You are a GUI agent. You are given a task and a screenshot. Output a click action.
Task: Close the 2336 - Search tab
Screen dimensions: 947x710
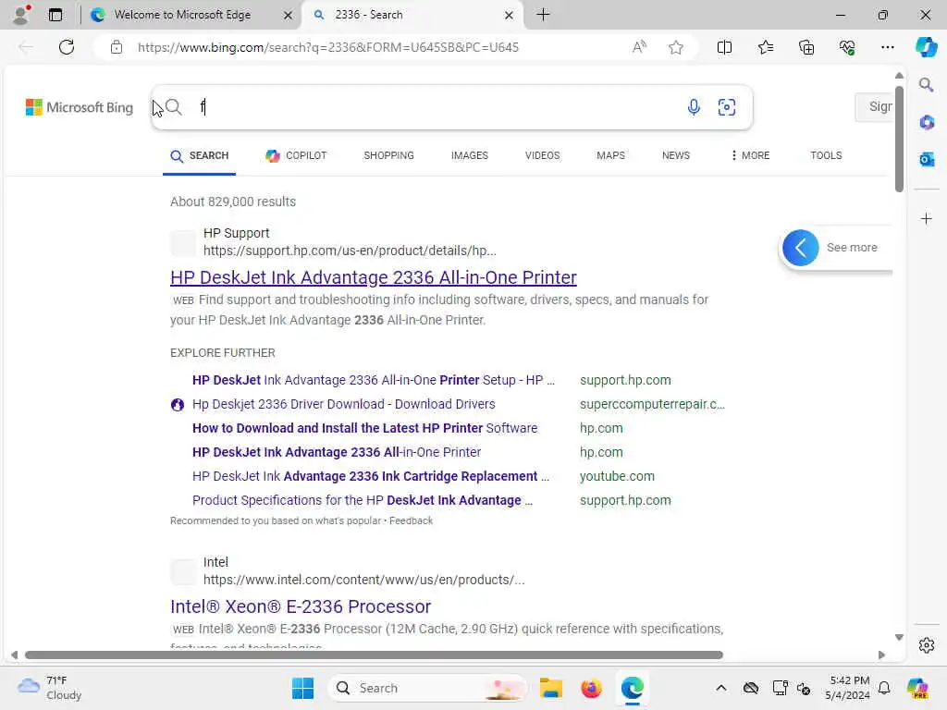pyautogui.click(x=510, y=15)
